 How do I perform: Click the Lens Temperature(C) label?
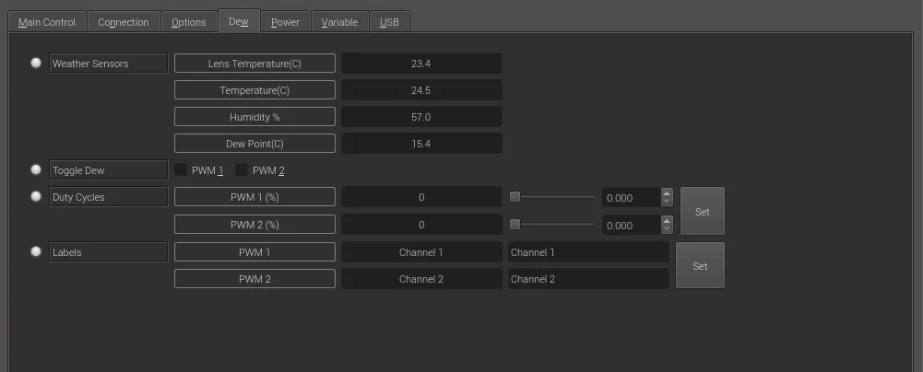click(254, 64)
